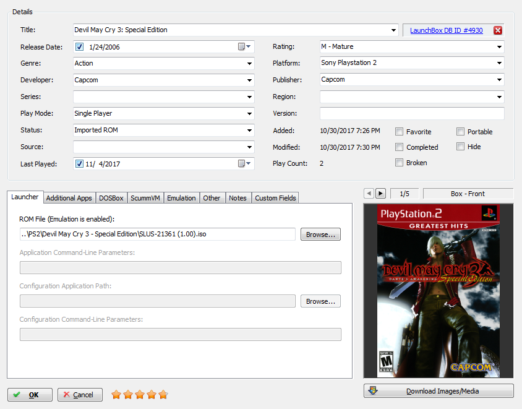Browse for the ROM file

(320, 234)
